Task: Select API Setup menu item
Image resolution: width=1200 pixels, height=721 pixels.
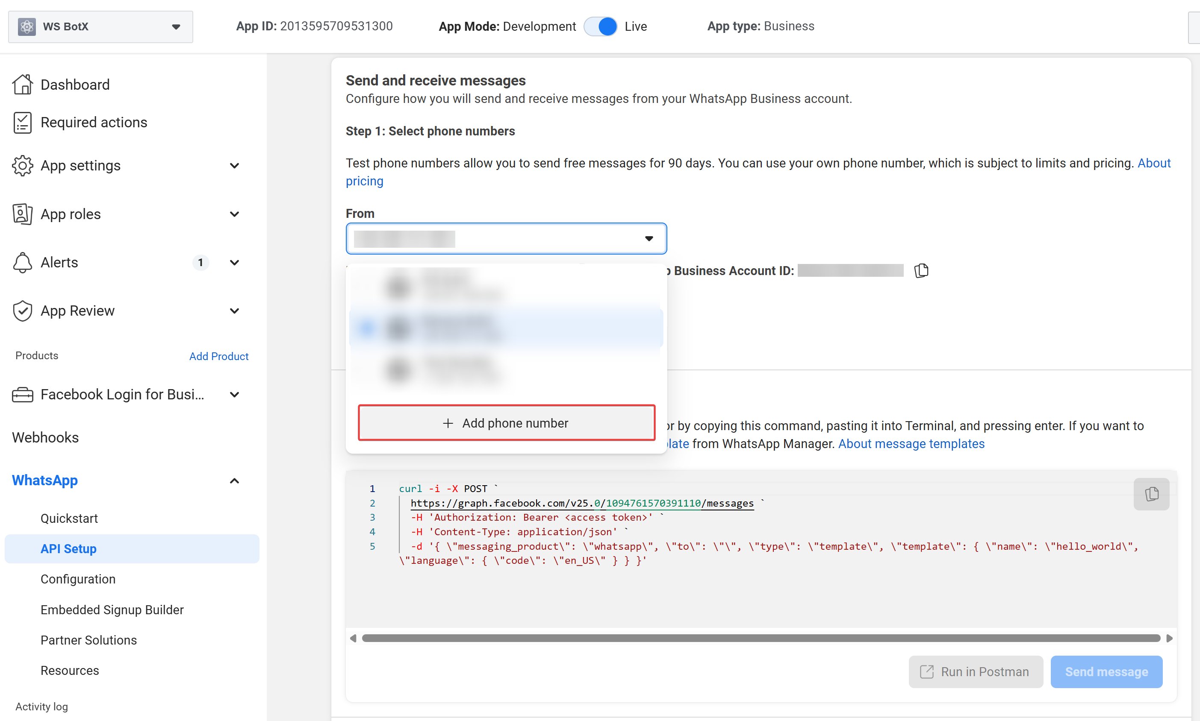Action: pos(132,549)
